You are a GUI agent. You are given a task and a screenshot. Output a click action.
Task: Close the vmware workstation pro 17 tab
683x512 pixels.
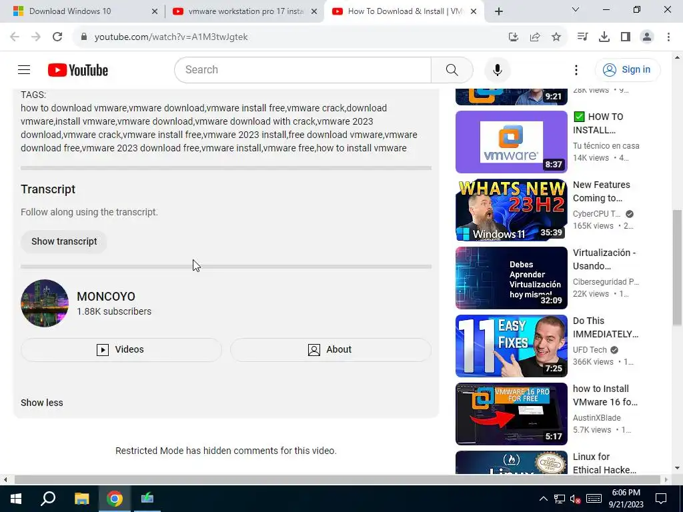314,12
